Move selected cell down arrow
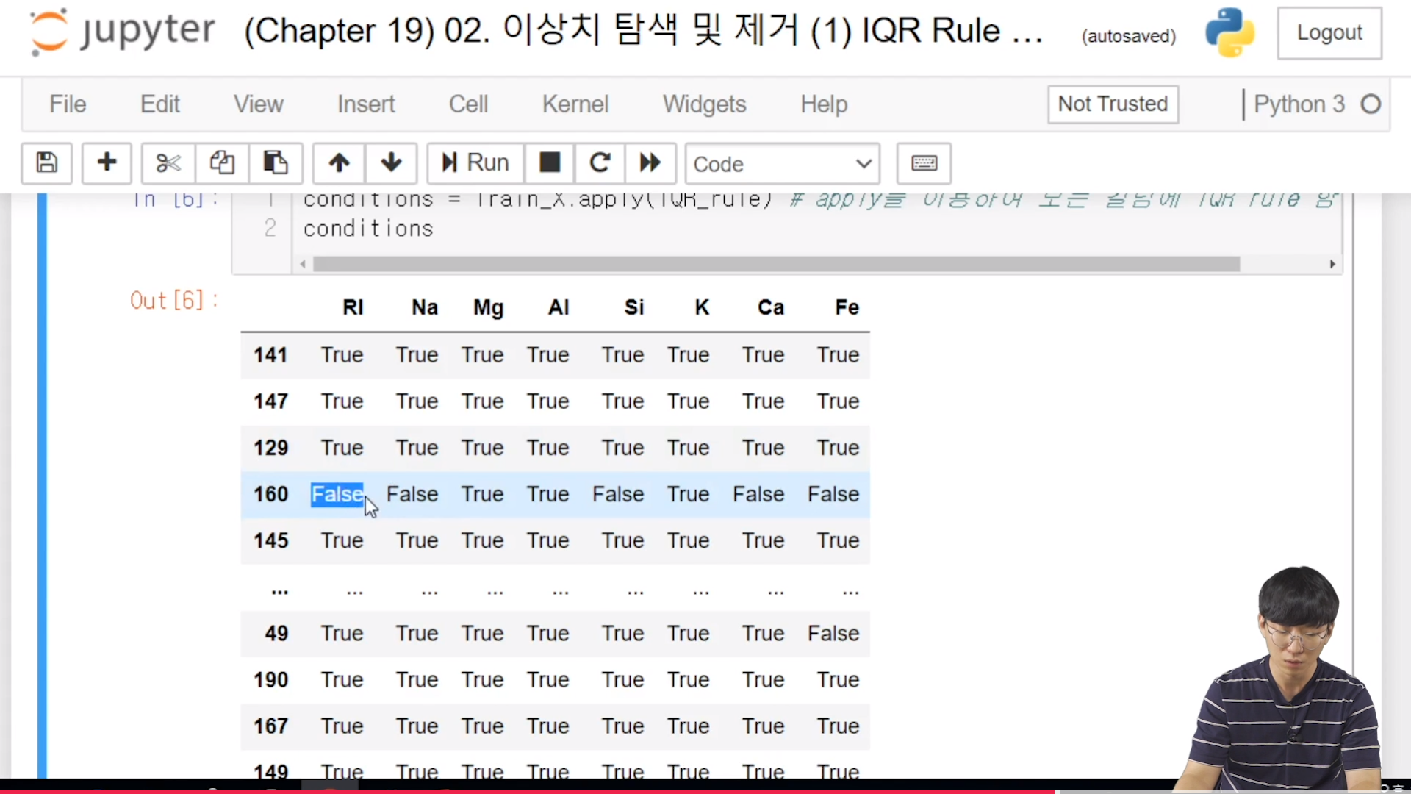The image size is (1411, 794). [391, 162]
